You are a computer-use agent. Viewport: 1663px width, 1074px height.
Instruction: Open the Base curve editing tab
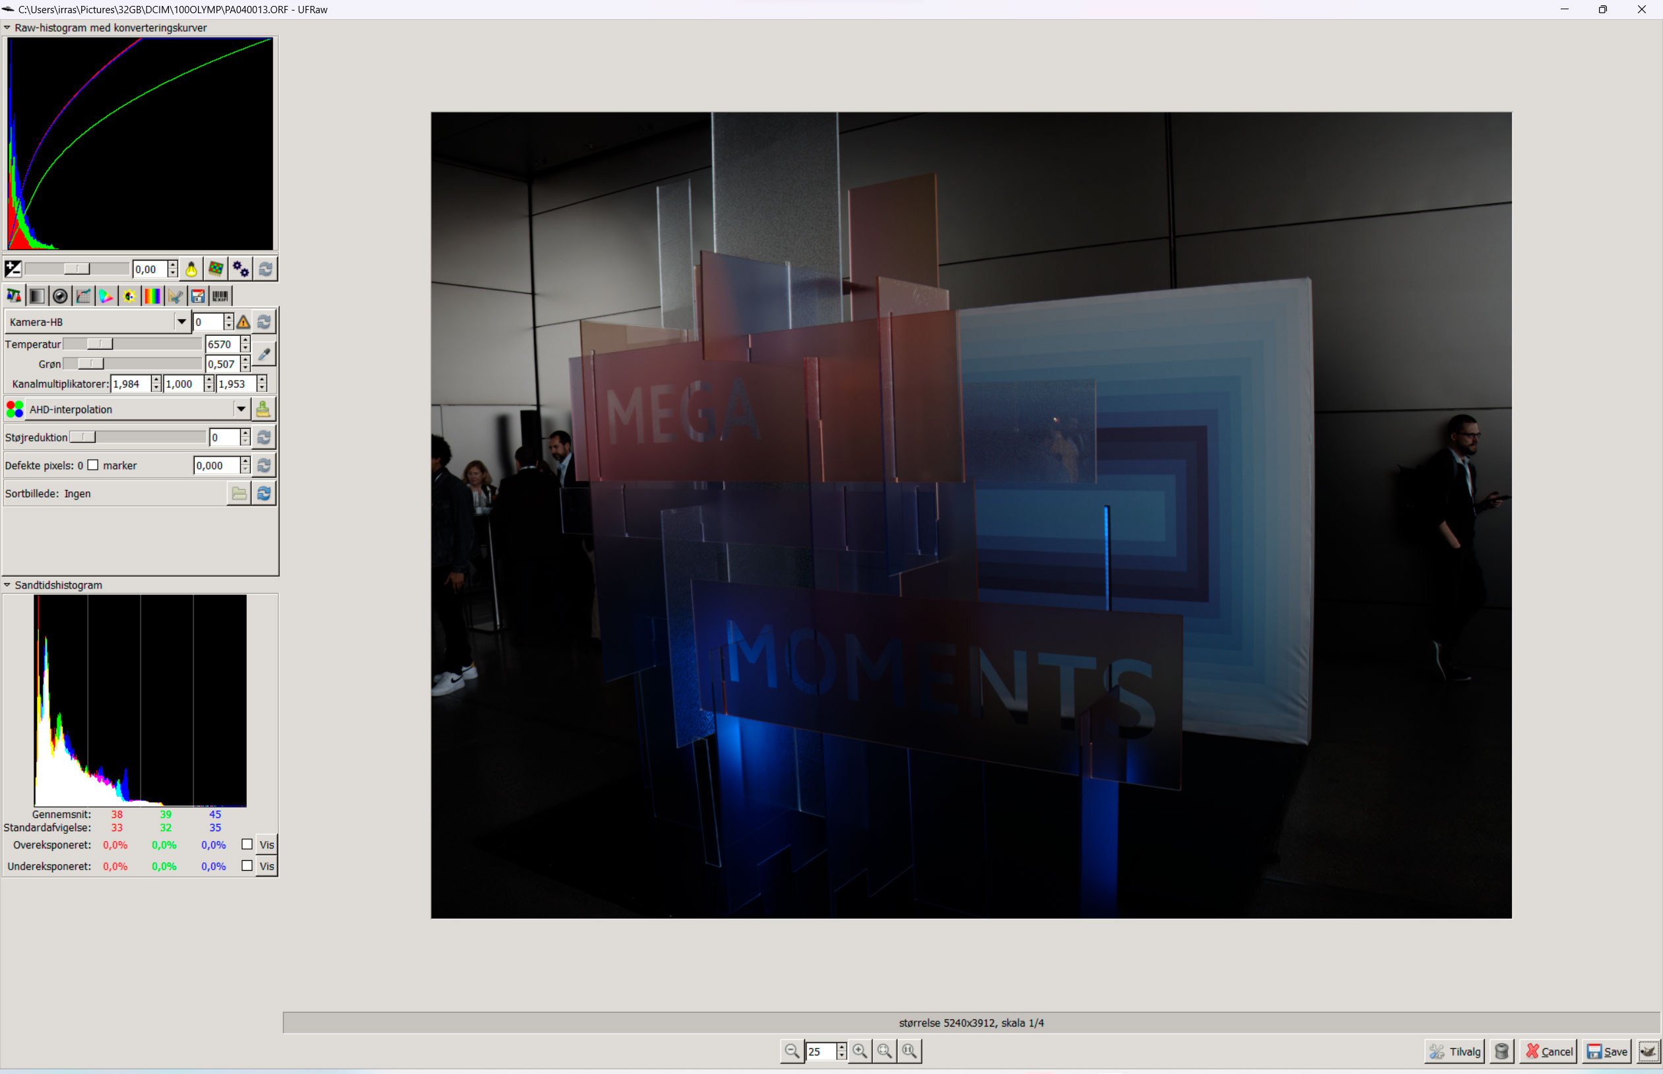pyautogui.click(x=84, y=296)
